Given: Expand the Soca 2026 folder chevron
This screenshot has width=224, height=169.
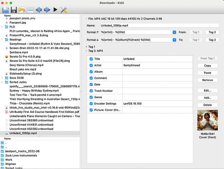Looking at the screenshot, I should click(2, 78).
